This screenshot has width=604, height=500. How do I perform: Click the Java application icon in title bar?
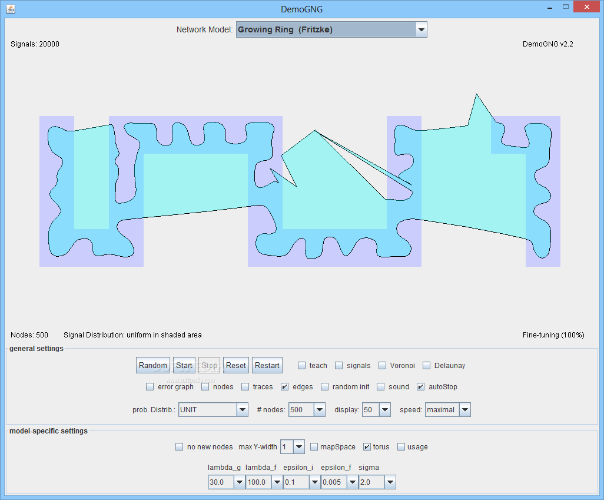(x=11, y=9)
